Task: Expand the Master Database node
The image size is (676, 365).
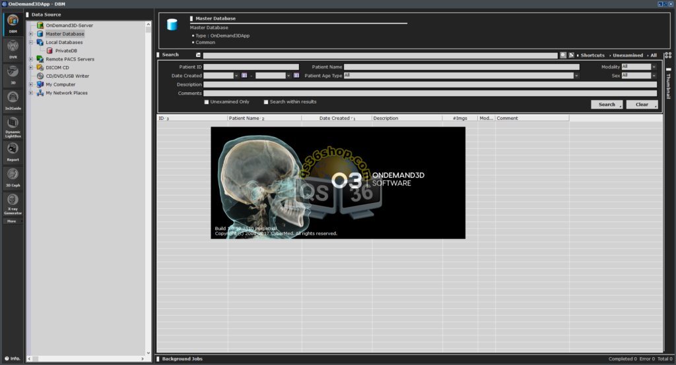Action: coord(31,34)
